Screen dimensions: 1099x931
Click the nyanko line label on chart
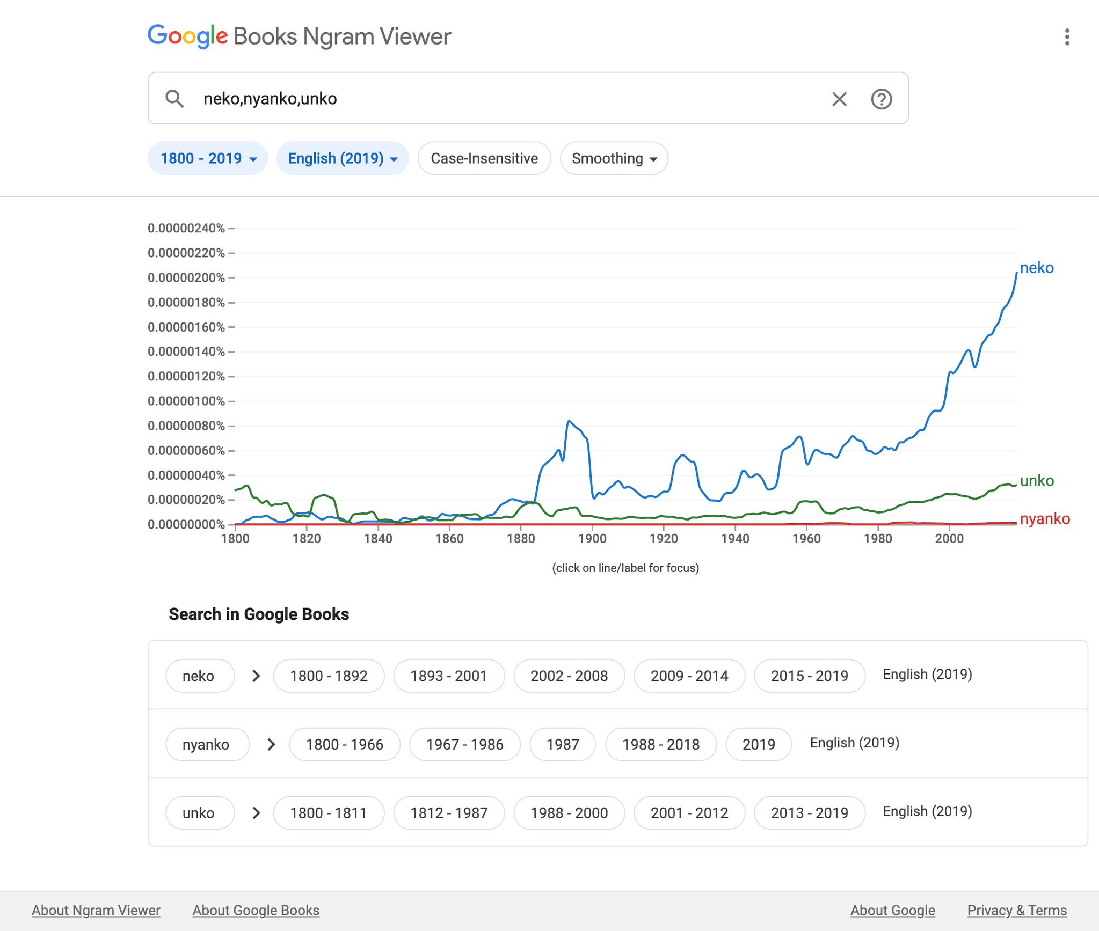point(1045,519)
